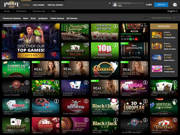Open the live chat support icon
This screenshot has width=180, height=135.
coord(174,4)
